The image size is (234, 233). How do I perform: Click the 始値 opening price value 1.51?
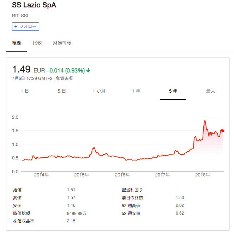[x=71, y=190]
